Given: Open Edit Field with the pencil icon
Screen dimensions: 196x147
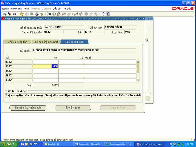Looking at the screenshot, I should [76, 14].
